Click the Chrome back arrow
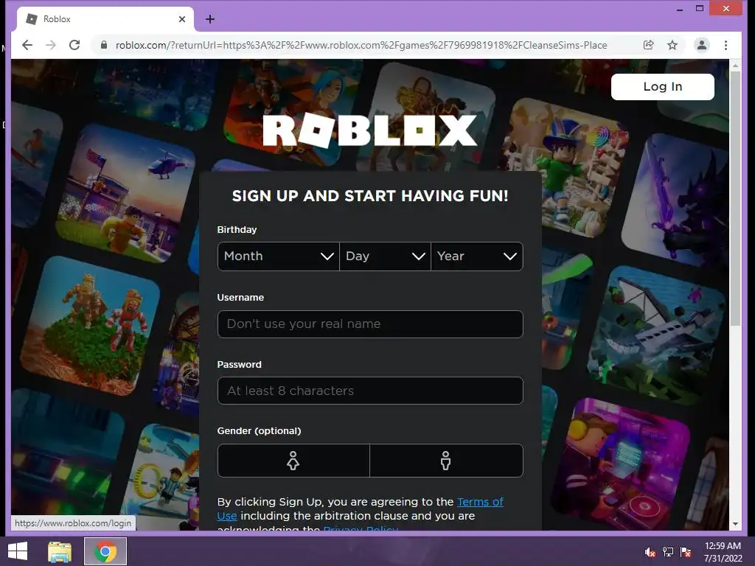This screenshot has height=566, width=755. 27,45
